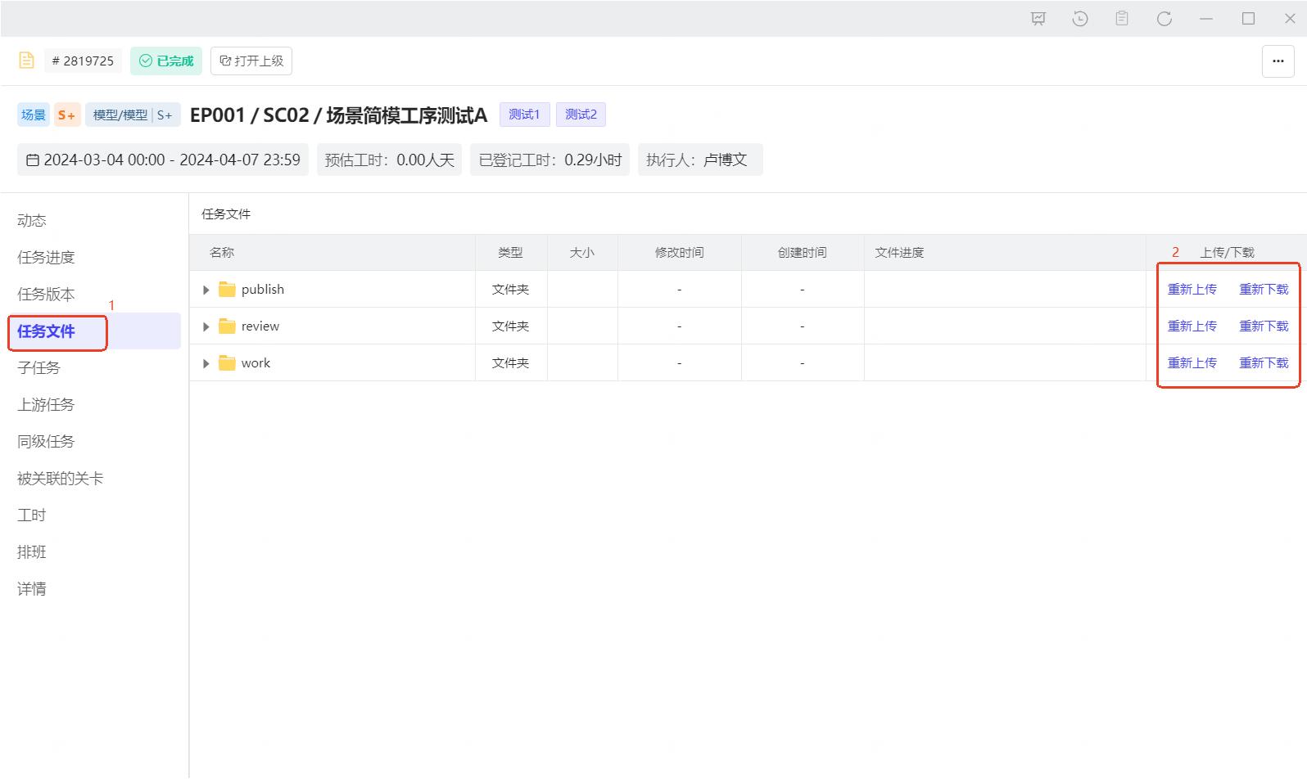Image resolution: width=1307 pixels, height=783 pixels.
Task: Expand the review folder tree arrow
Action: point(206,326)
